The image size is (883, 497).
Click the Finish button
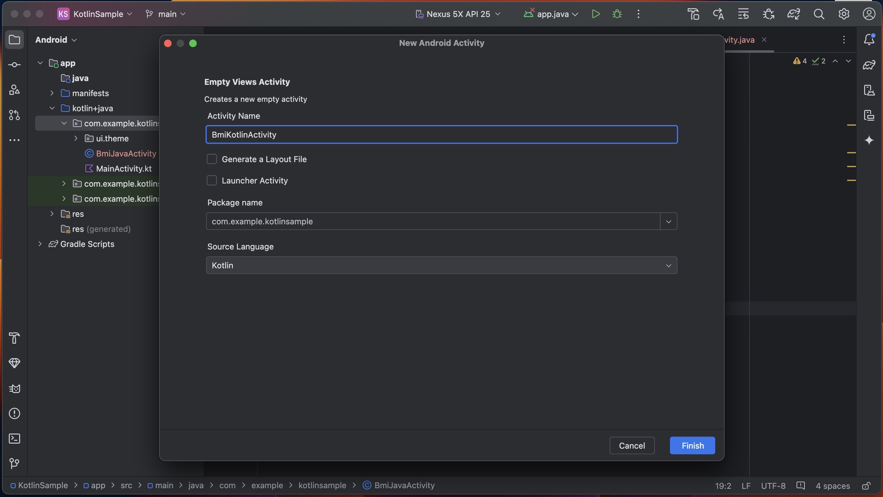692,445
